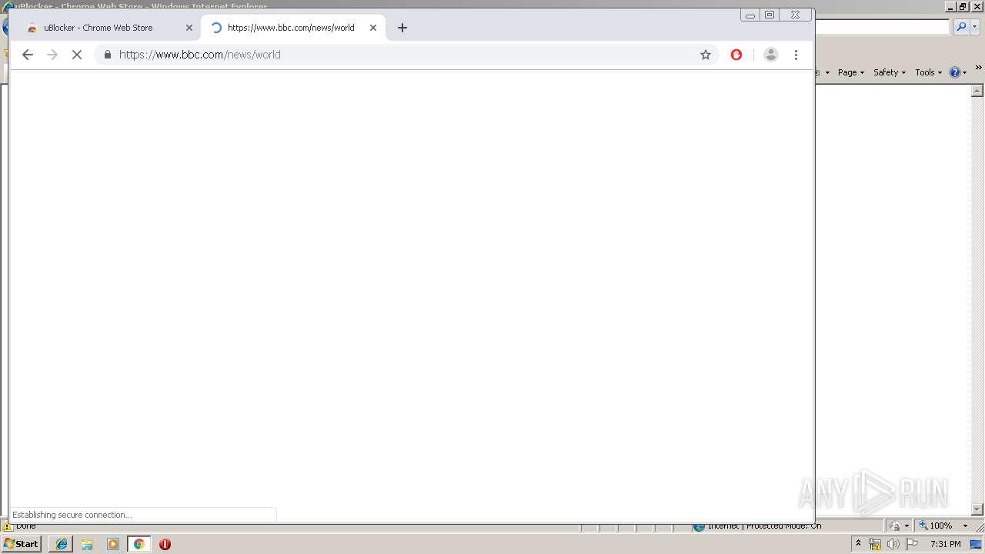Viewport: 985px width, 554px height.
Task: Click Internet Explorer search magnifier button
Action: (x=961, y=27)
